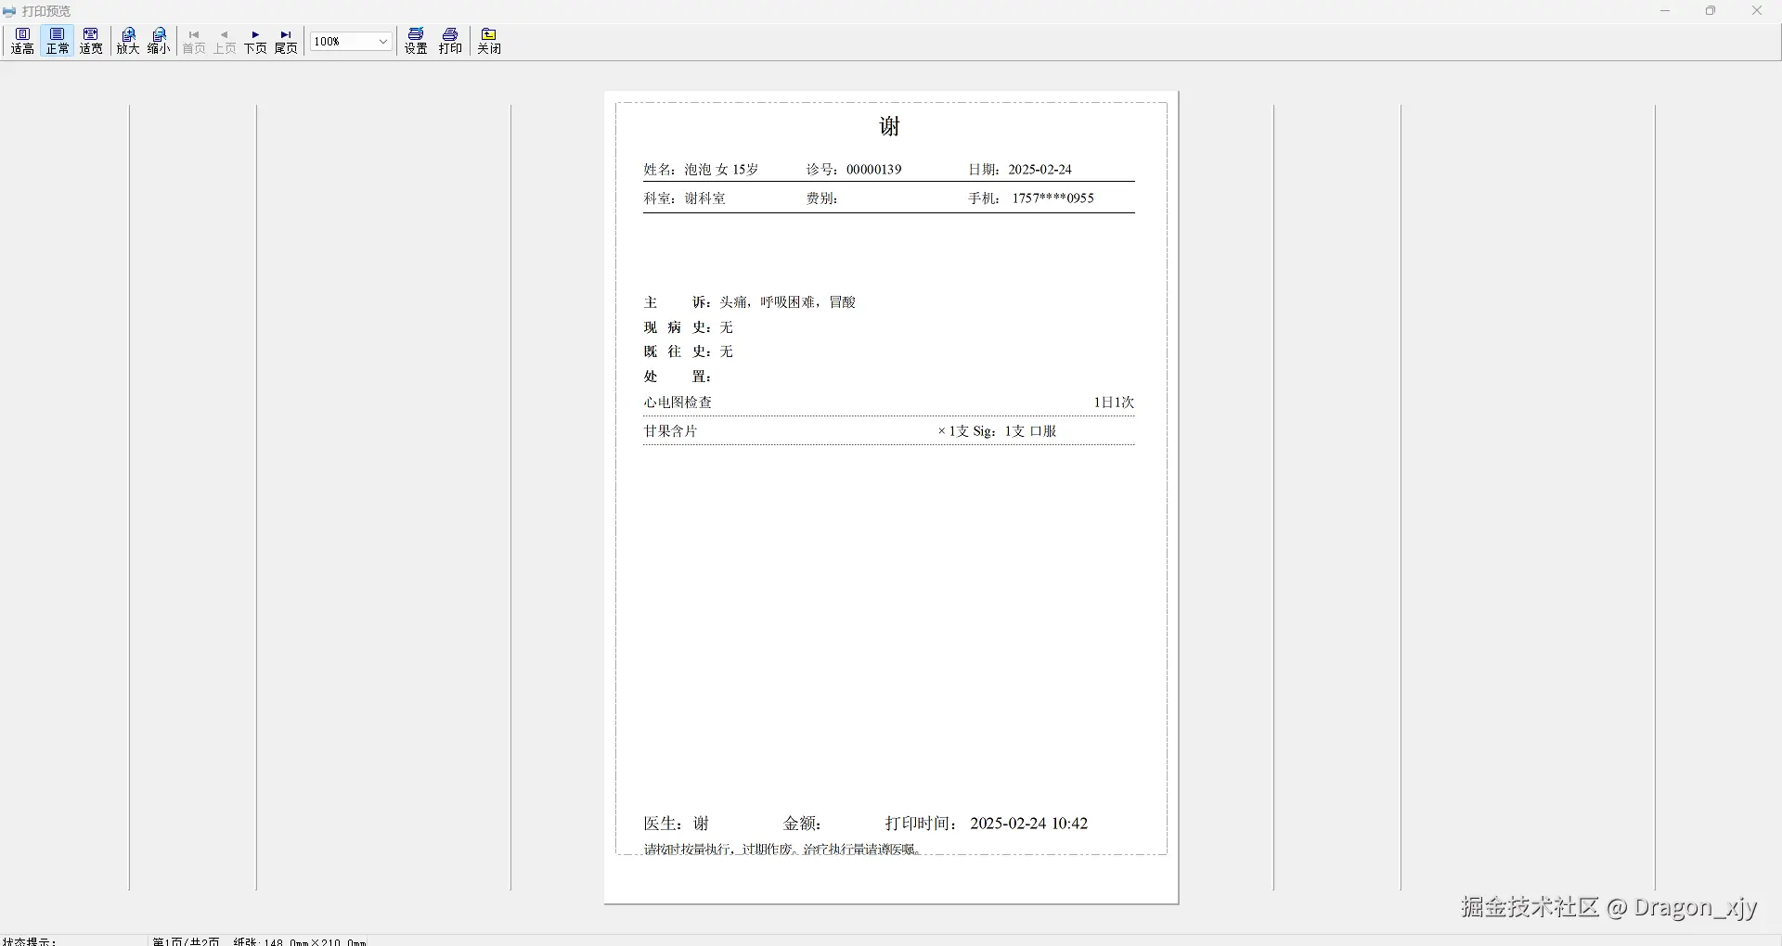This screenshot has width=1782, height=946.
Task: Close the print preview window
Action: pos(1757,11)
